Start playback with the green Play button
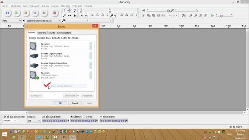 click(x=16, y=13)
